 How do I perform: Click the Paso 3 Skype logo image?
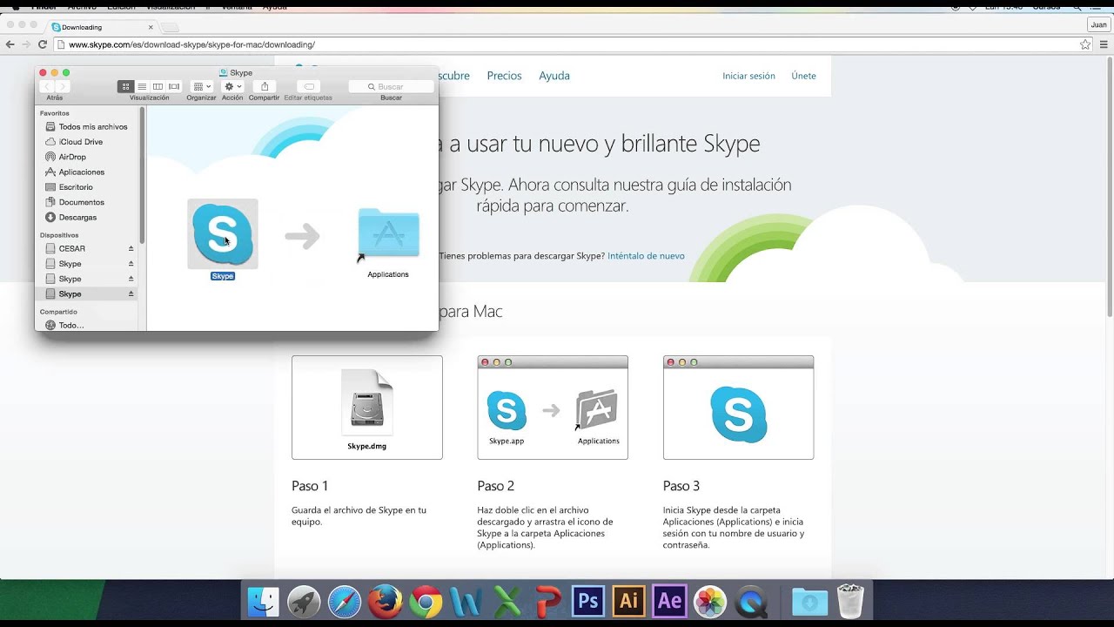pos(738,408)
